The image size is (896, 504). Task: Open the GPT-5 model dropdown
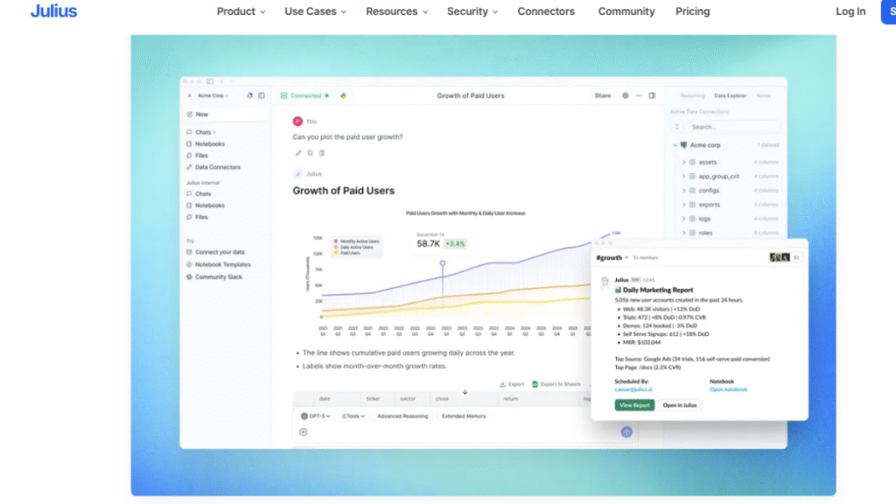point(315,416)
